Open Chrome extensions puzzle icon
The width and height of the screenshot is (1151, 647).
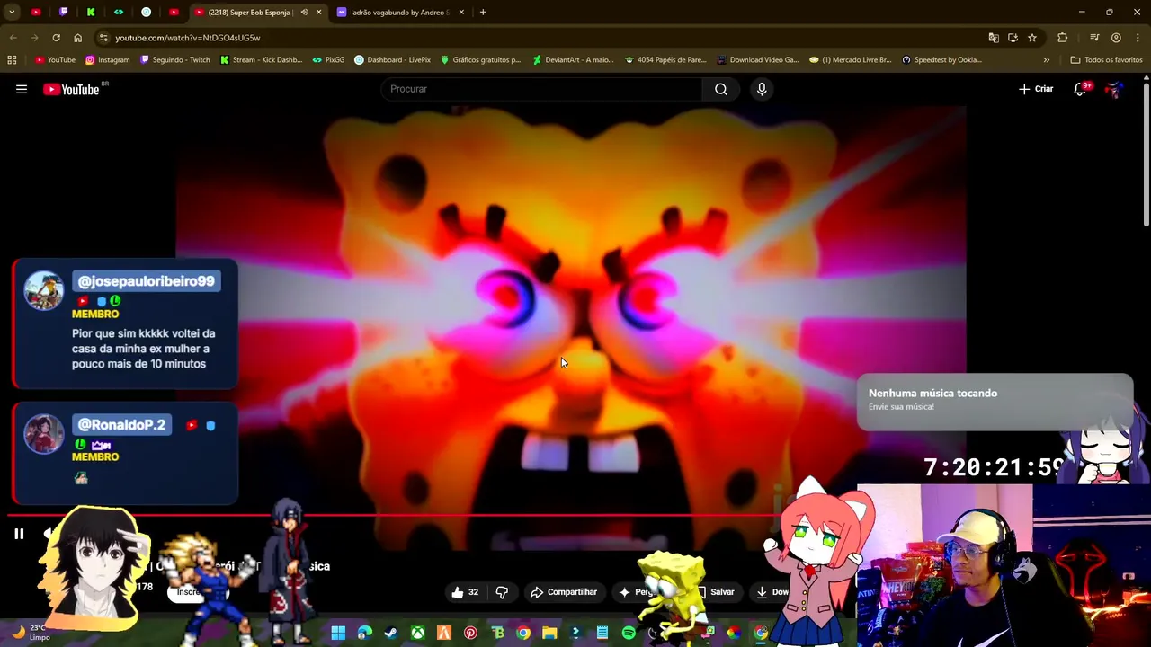(1063, 38)
